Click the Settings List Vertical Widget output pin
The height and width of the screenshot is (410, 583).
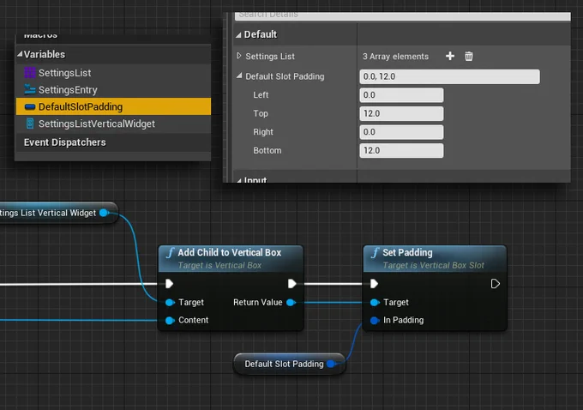pyautogui.click(x=104, y=213)
